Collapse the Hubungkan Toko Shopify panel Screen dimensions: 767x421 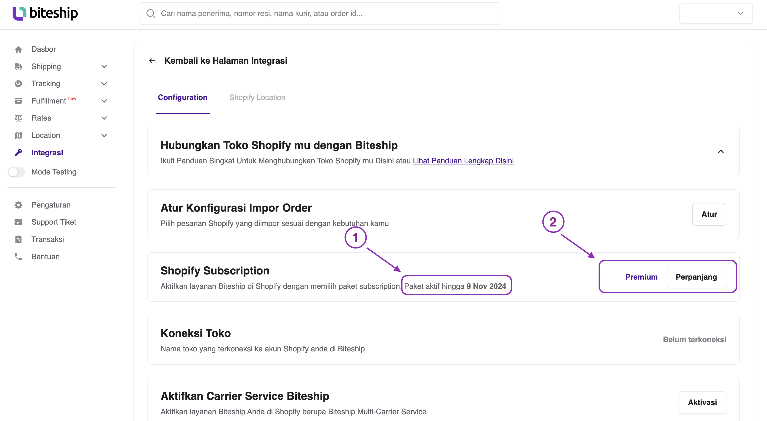coord(721,152)
